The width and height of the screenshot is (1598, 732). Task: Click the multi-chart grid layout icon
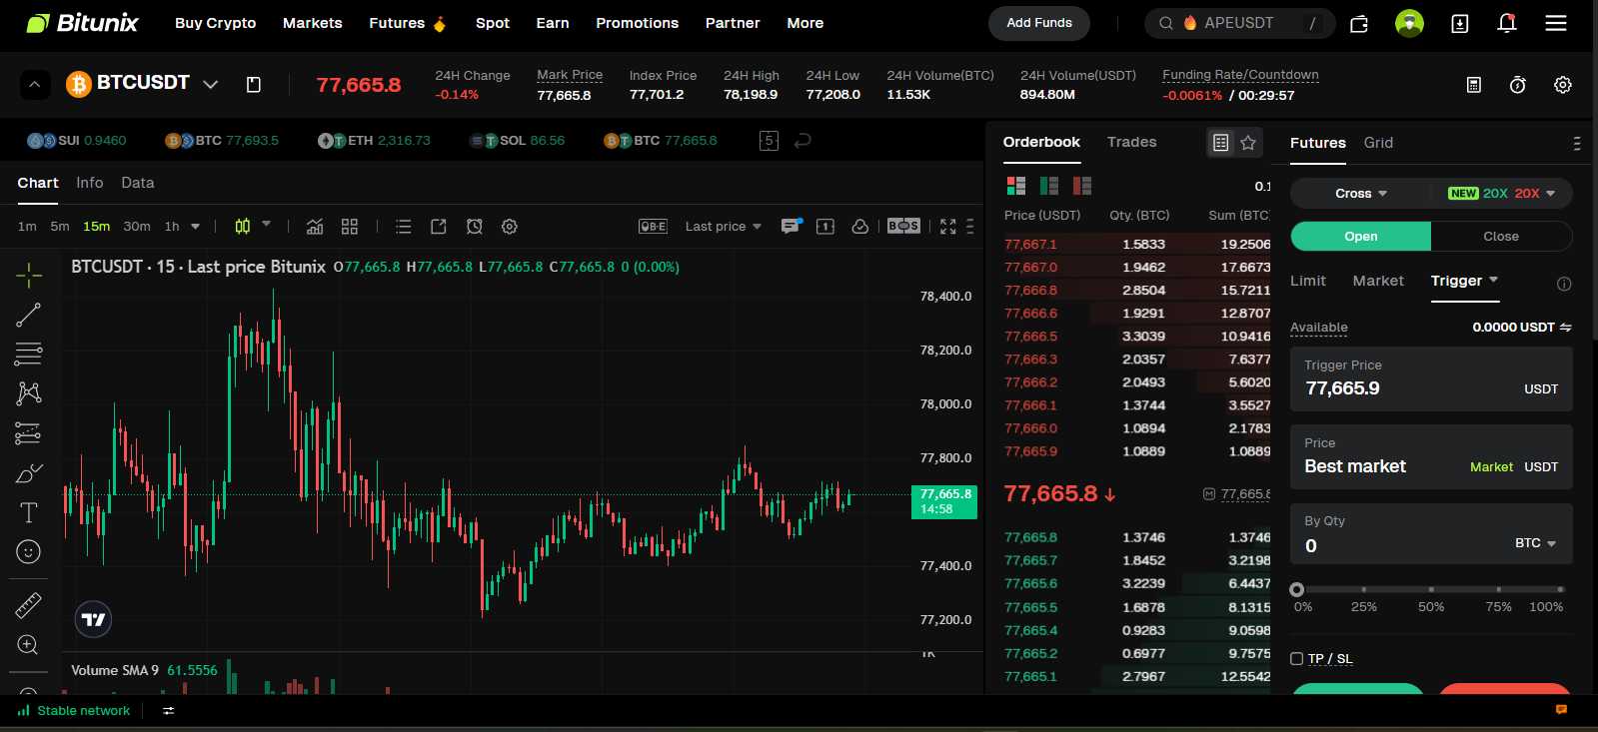[x=350, y=227]
